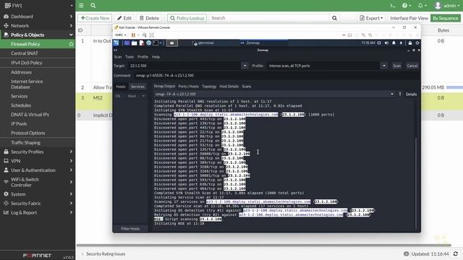
Task: Click the Delete policy button
Action: coord(149,18)
